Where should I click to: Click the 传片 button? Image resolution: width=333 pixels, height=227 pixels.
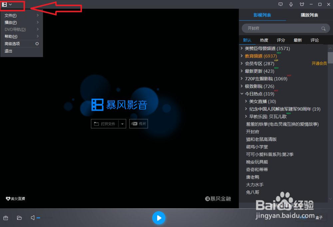(139, 124)
